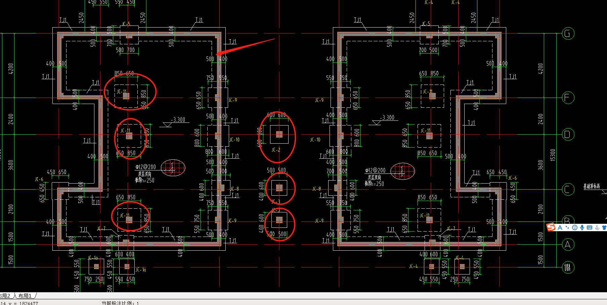Select the 1/0A axis bubble
The width and height of the screenshot is (607, 305).
[568, 267]
